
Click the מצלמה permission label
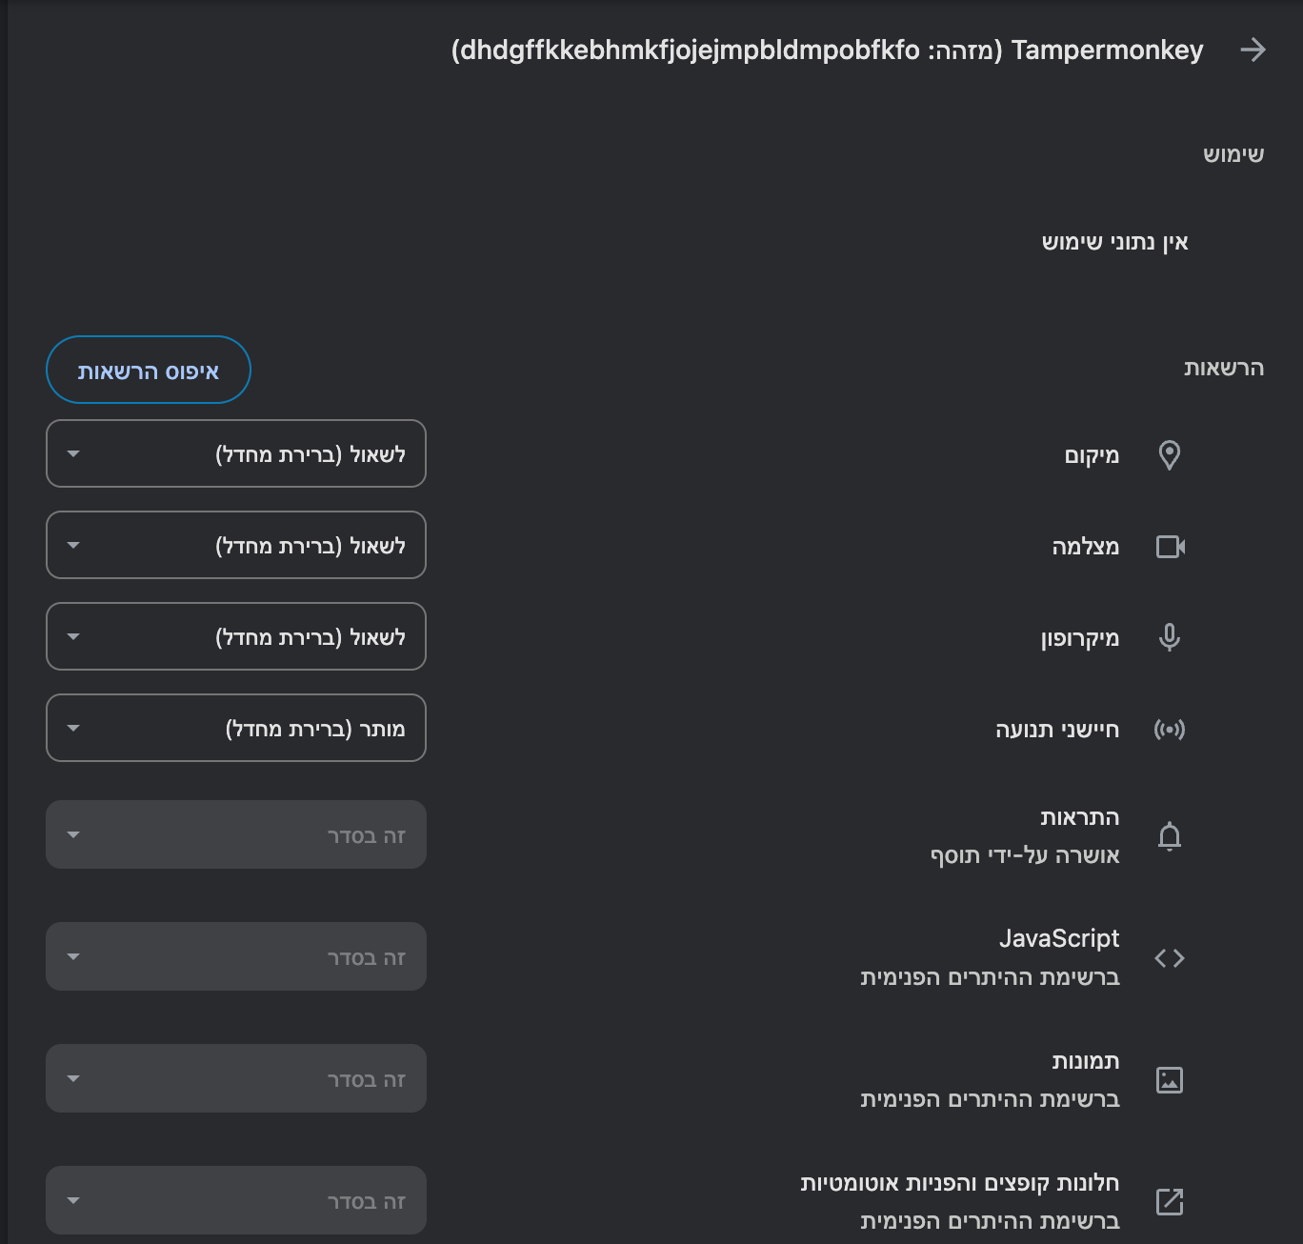(x=1086, y=547)
